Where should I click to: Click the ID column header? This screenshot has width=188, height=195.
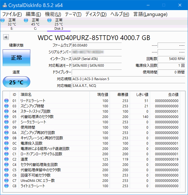(x=15, y=95)
